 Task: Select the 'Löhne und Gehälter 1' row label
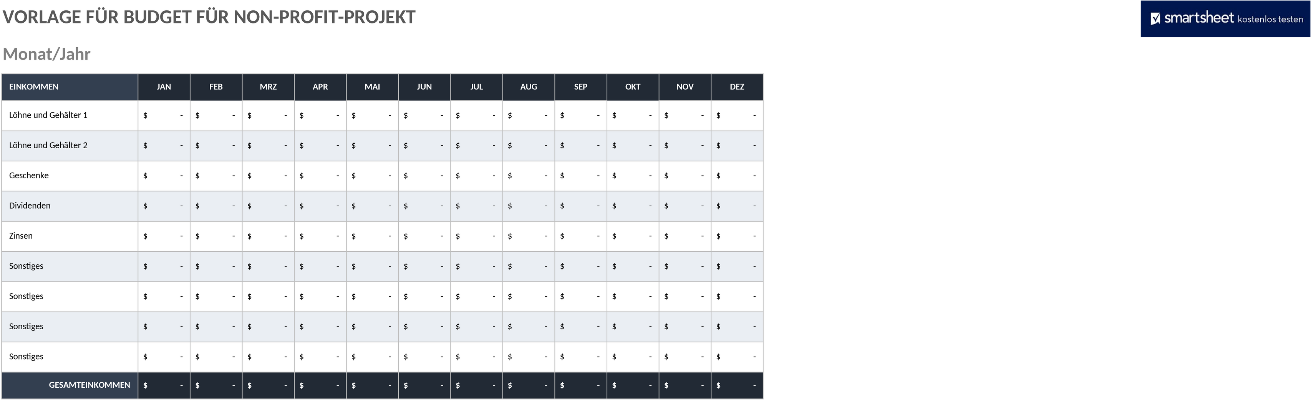70,116
